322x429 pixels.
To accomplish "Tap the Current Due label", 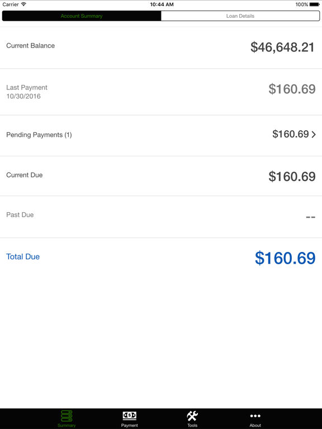I will 25,175.
